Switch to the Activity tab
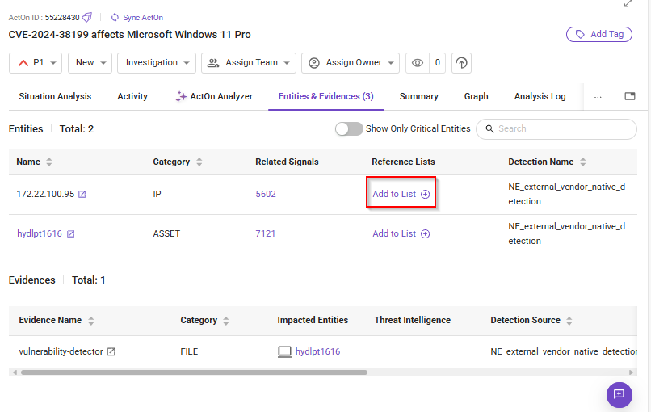 coord(132,96)
